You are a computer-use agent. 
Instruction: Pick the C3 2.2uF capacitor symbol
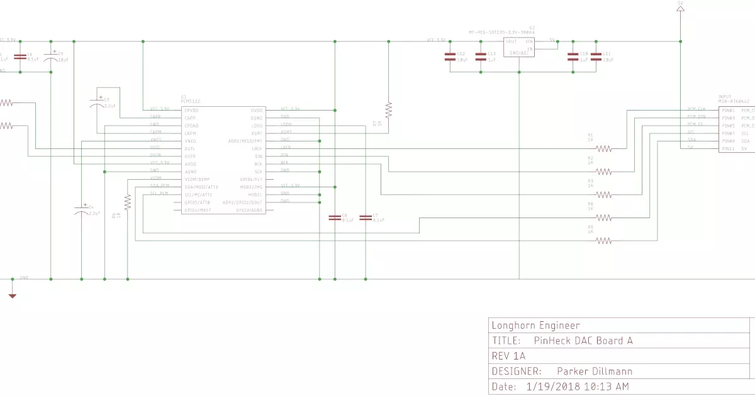click(x=96, y=104)
